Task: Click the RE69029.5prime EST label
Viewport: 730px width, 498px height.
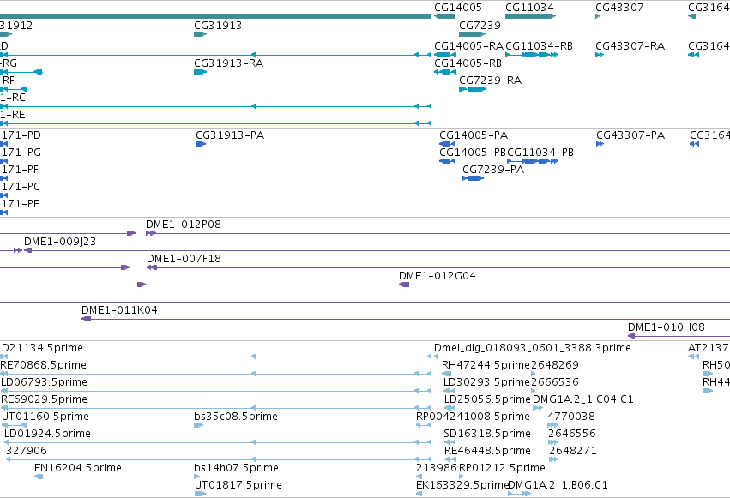Action: [44, 399]
